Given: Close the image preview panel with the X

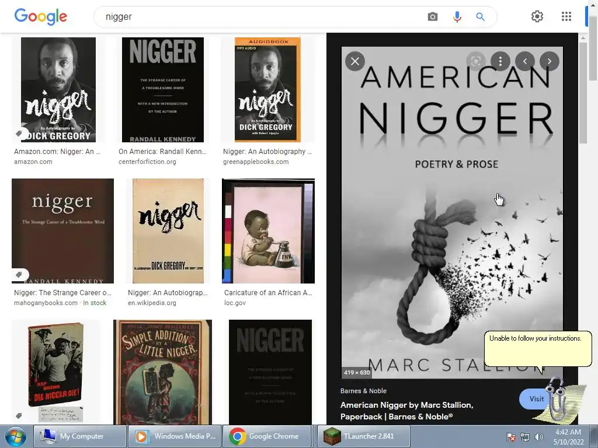Looking at the screenshot, I should (355, 61).
